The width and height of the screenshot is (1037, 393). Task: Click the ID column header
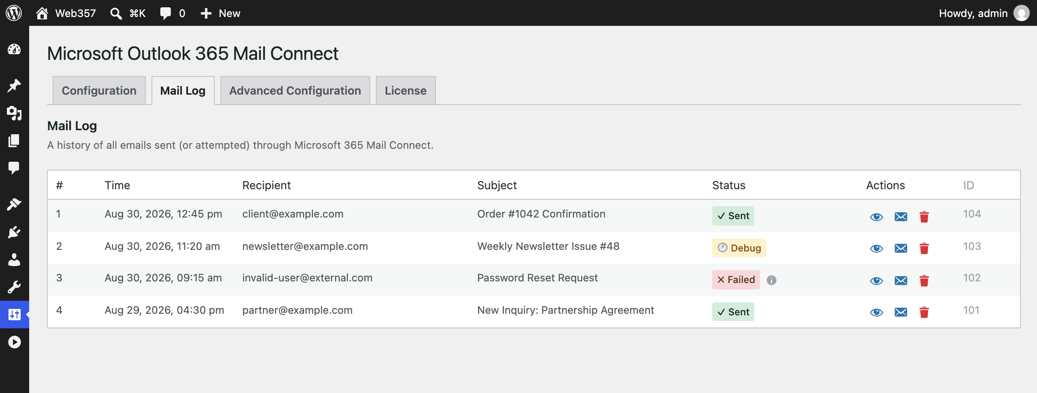[x=969, y=185]
